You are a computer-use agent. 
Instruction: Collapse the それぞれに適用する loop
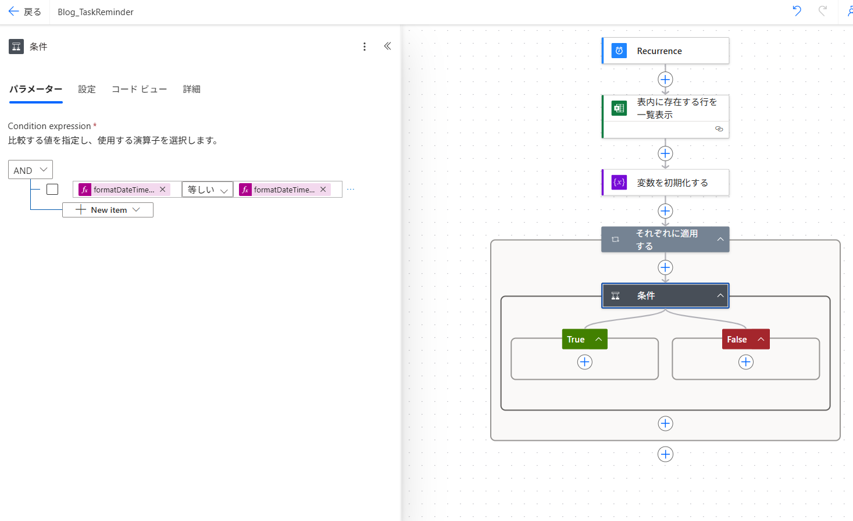[720, 240]
